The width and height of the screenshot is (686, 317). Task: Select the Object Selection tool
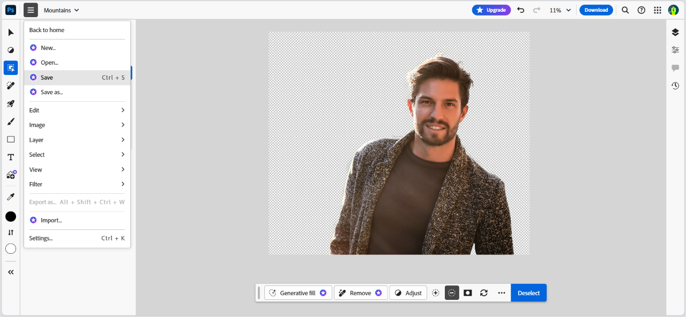[11, 68]
